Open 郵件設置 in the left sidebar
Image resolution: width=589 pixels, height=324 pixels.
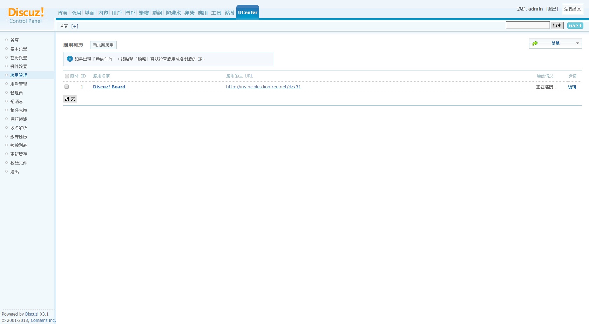tap(19, 67)
